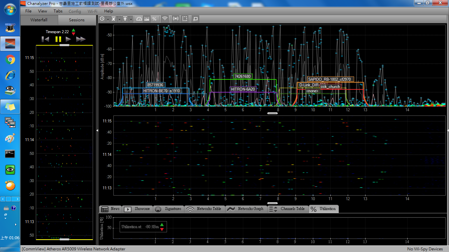Click the green eye taskbar icon
Viewport: 449px width, 252px height.
pyautogui.click(x=10, y=170)
